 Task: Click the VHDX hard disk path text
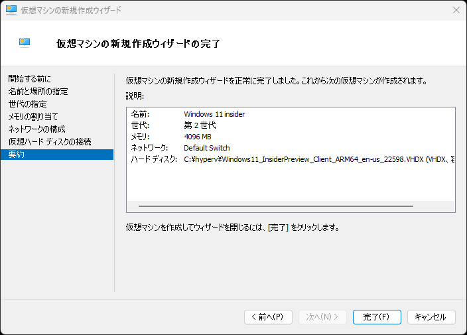[x=319, y=159]
